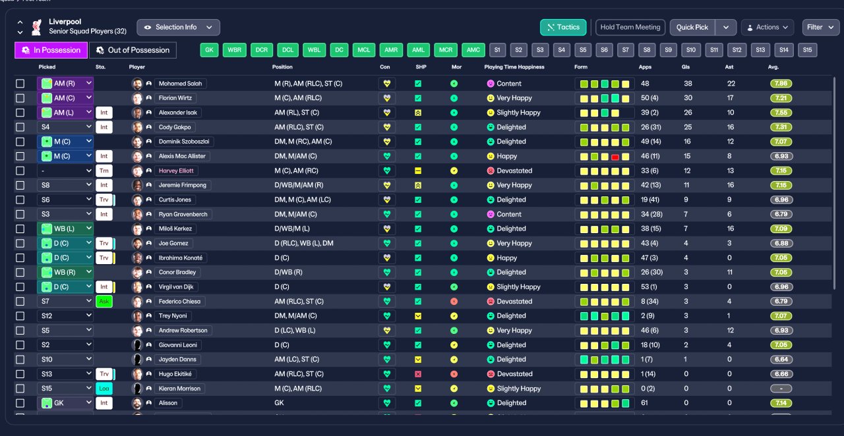Click Harvey Elliott's devastated face icon
Viewport: 844px width, 436px height.
[491, 171]
